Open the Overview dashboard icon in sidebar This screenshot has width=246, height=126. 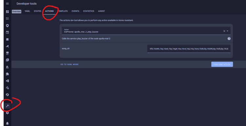click(x=7, y=11)
